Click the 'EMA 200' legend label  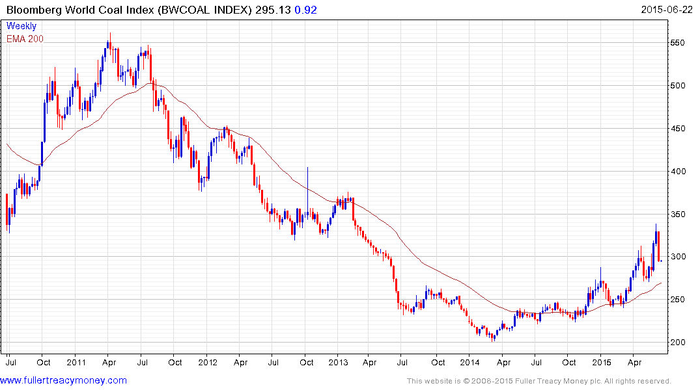[x=25, y=39]
